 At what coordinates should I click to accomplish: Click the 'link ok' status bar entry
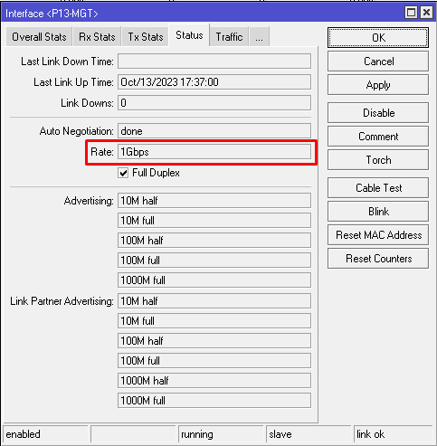point(394,434)
